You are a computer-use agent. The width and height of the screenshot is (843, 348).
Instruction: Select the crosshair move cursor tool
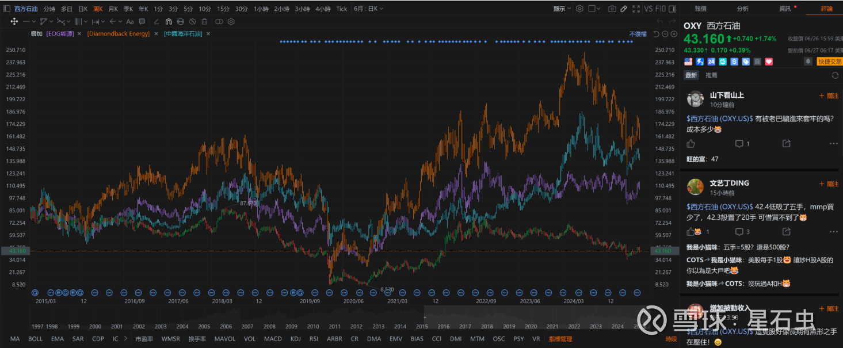(14, 21)
